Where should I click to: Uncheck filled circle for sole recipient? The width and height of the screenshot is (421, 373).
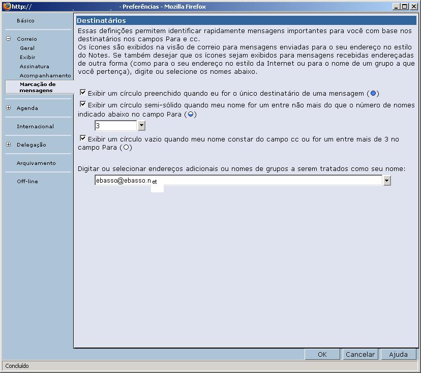click(83, 93)
